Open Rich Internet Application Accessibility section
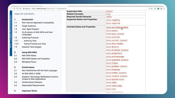Viewport: 175px width, 98px height. pyautogui.click(x=38, y=23)
